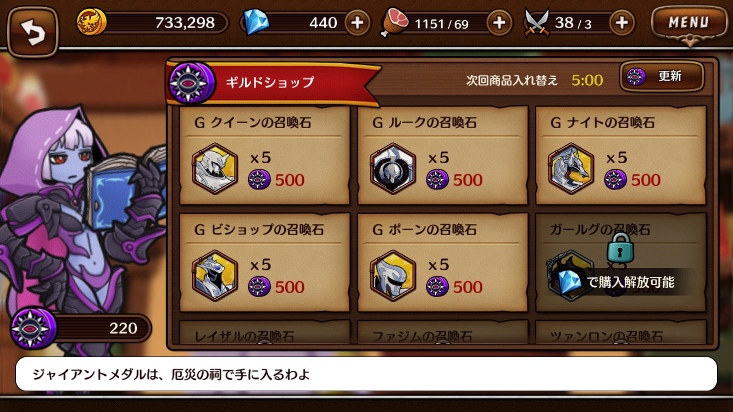Add more blue gems with plus

click(x=357, y=23)
